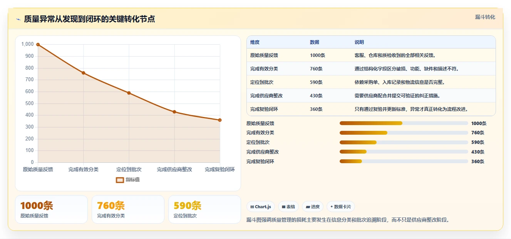Click the trend icon beside the page title
The image size is (511, 239).
pos(18,19)
